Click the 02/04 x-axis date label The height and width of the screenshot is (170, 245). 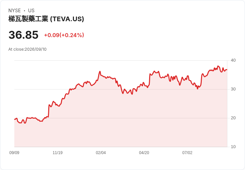[101, 153]
